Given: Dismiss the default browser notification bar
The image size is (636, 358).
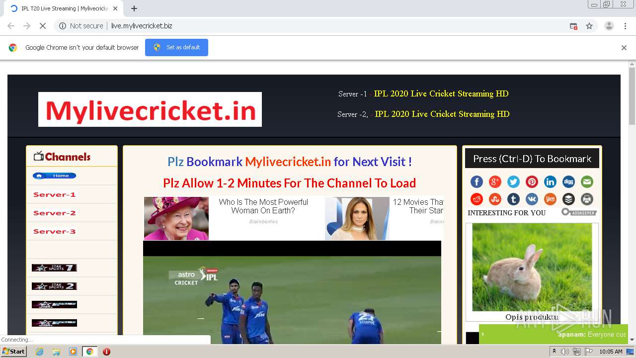Looking at the screenshot, I should pos(624,48).
